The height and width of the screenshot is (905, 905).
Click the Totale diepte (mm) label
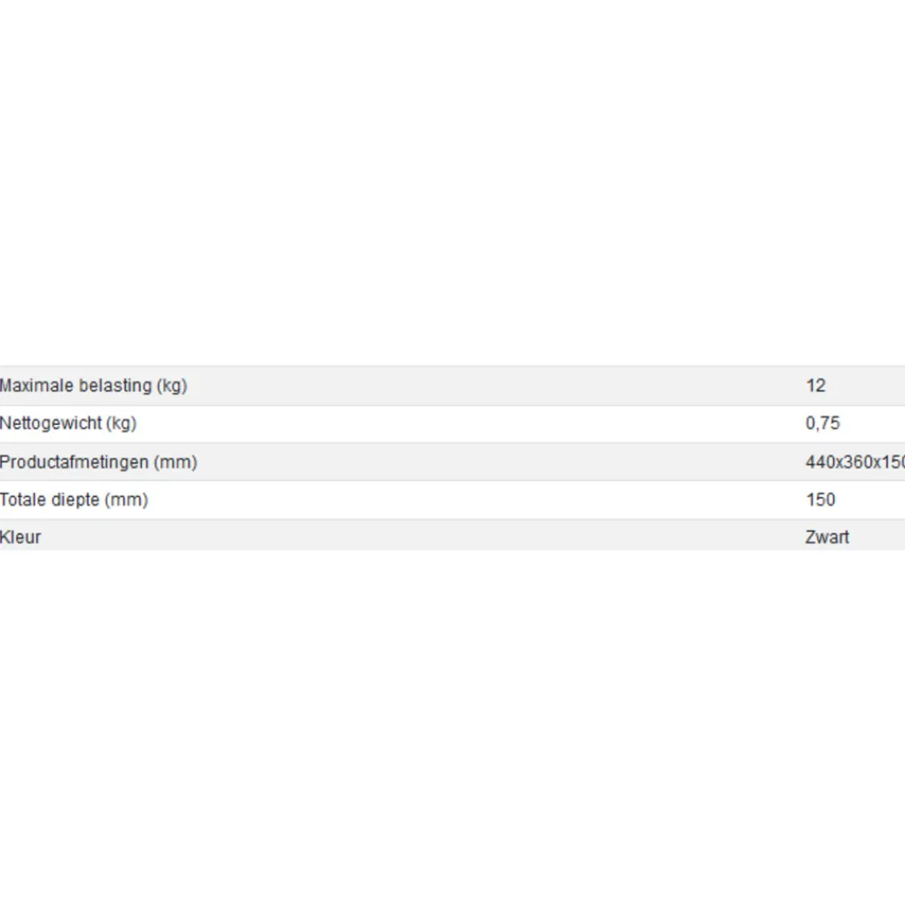coord(74,500)
